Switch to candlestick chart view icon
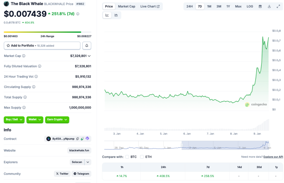The width and height of the screenshot is (284, 183). pos(116,15)
